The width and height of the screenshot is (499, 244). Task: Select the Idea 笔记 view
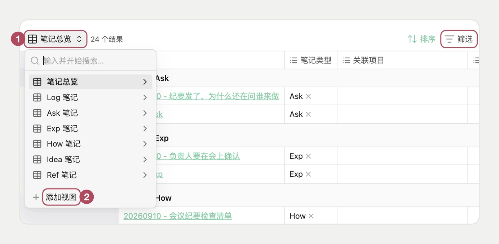tap(90, 159)
